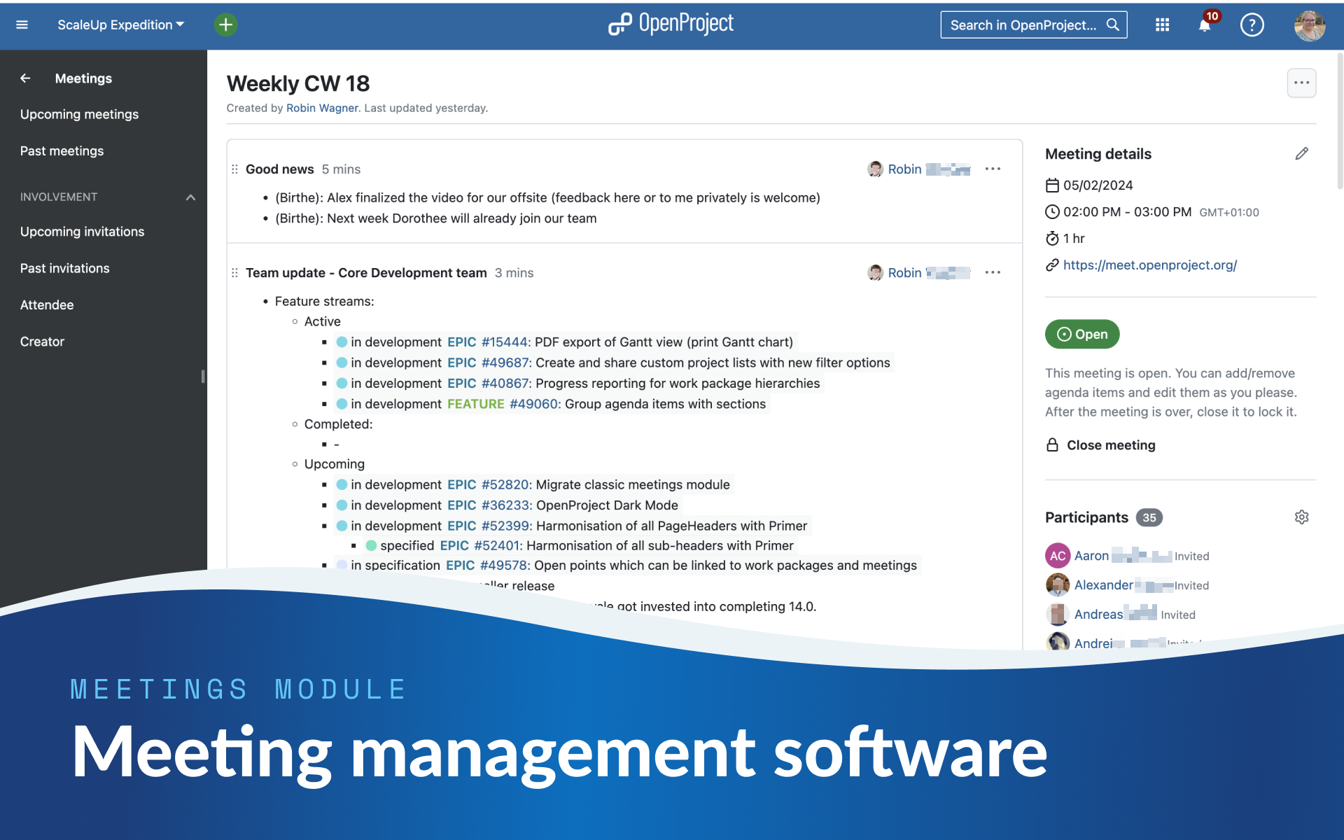Screen dimensions: 1344x840
Task: Open Past meetings in left sidebar
Action: click(61, 150)
